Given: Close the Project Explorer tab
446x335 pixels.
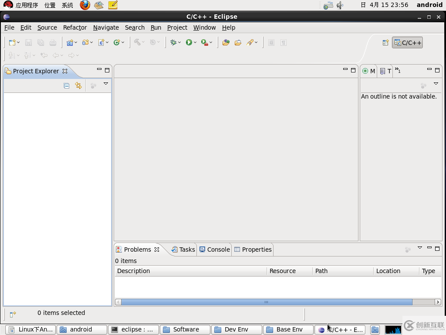Looking at the screenshot, I should [x=65, y=71].
